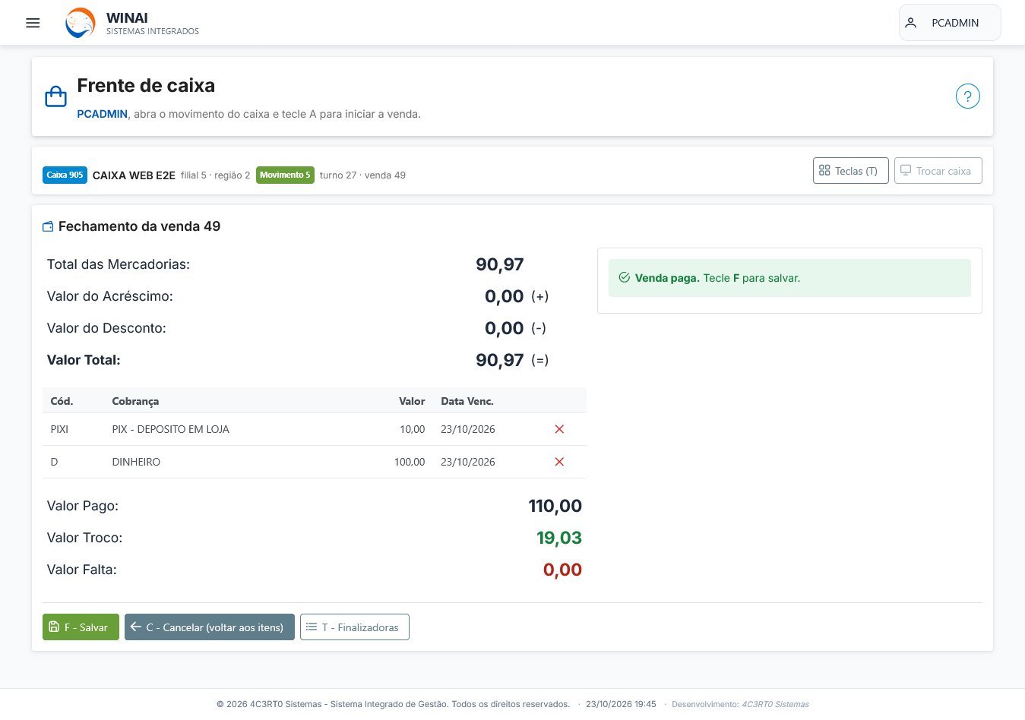Click the Teclas (T) button
Screen dimensions: 1025x720
pos(850,171)
